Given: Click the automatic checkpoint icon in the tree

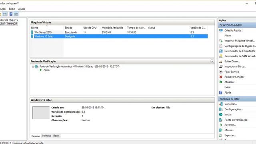Looking at the screenshot, I should [37, 66].
